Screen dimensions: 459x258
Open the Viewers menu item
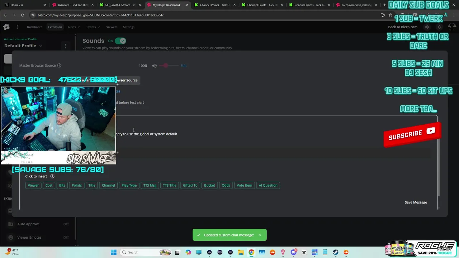pos(112,27)
